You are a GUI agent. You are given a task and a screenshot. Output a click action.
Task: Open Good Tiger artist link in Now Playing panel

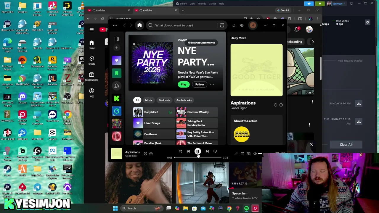click(239, 108)
